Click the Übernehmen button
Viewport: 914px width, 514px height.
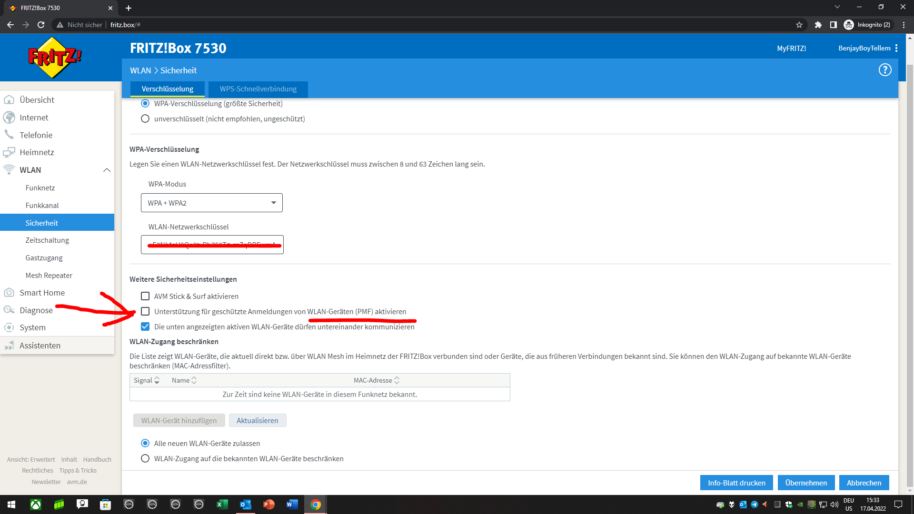[x=805, y=483]
